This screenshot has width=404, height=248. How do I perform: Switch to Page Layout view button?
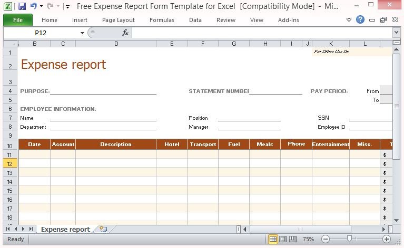click(282, 239)
